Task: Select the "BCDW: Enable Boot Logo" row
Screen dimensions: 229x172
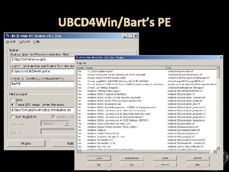Action: coord(147,104)
